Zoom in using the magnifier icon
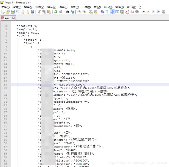This screenshot has height=167, width=169. [79, 12]
